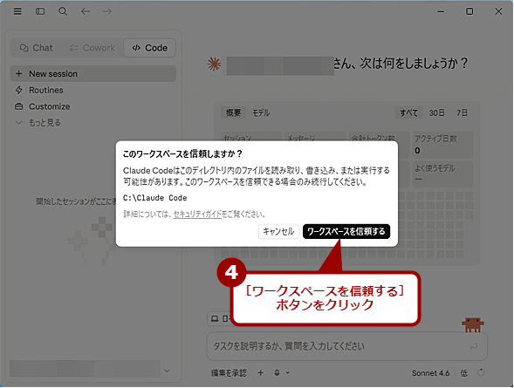Image resolution: width=514 pixels, height=388 pixels.
Task: Switch to the Cowork tab
Action: click(x=93, y=48)
